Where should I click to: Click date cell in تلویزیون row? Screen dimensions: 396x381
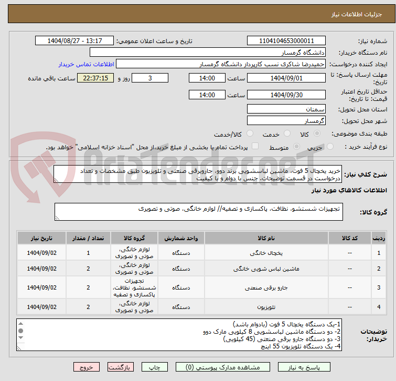41,306
